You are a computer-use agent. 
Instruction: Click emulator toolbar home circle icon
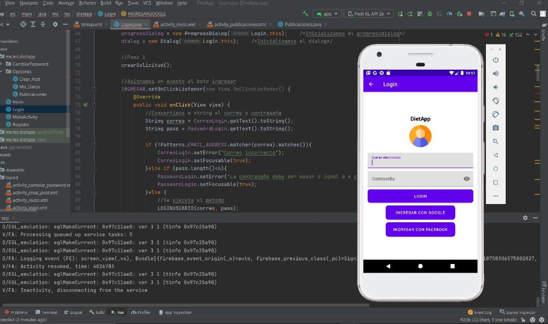coord(496,169)
